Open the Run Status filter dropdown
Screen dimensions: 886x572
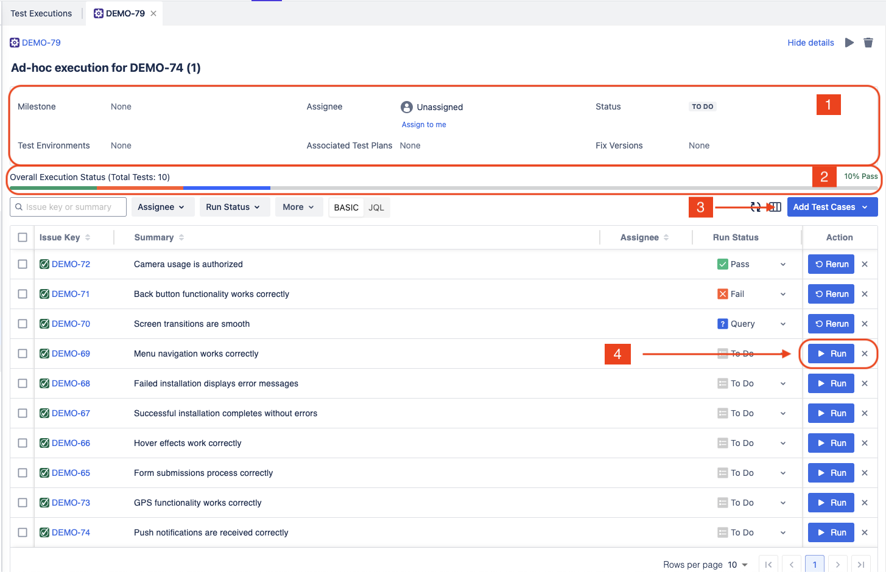click(233, 207)
